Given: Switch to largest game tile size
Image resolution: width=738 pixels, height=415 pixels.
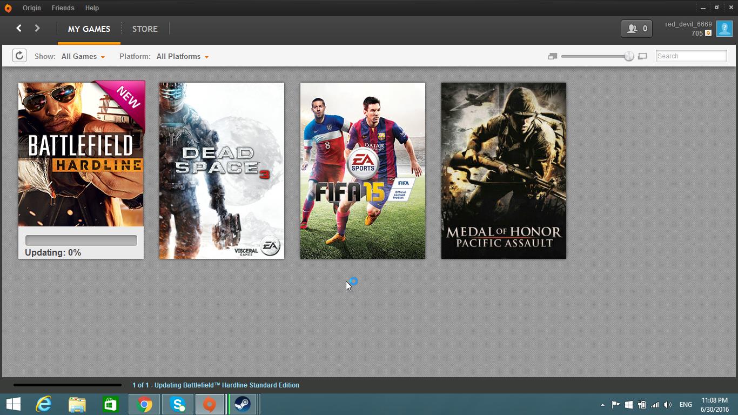Looking at the screenshot, I should pos(642,56).
